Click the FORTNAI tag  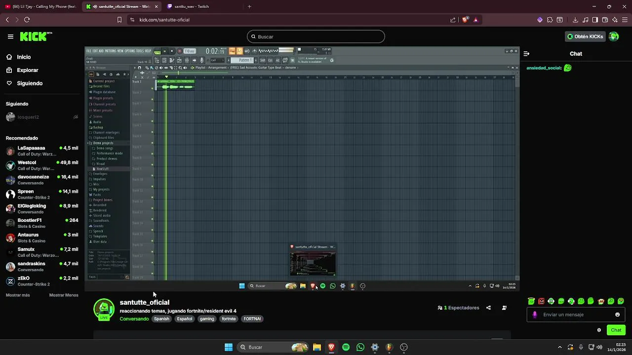(252, 319)
